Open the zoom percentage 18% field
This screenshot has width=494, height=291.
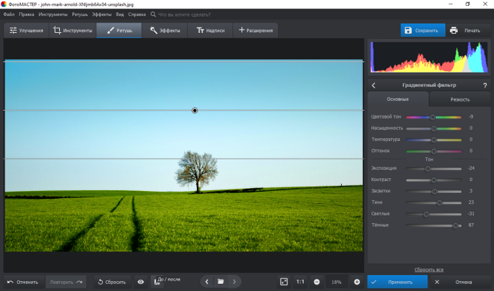337,282
